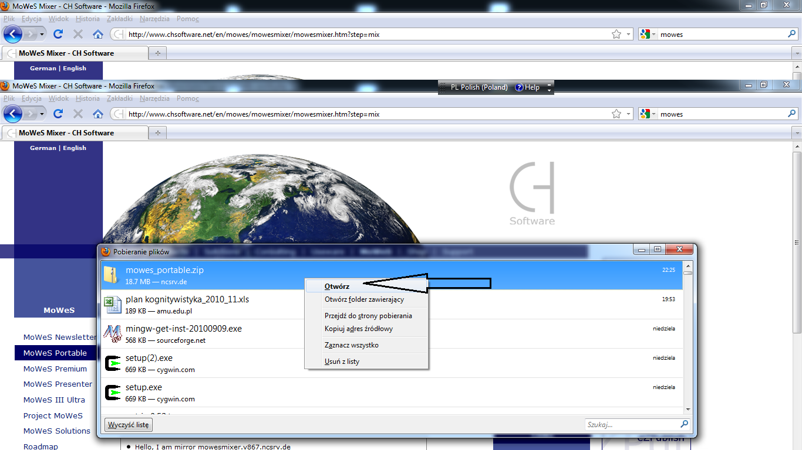Select MoWeS Mixer tab in front window
The width and height of the screenshot is (802, 450).
click(x=75, y=133)
